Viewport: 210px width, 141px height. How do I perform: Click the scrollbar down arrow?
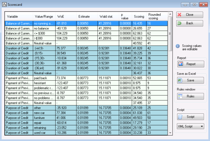pos(170,133)
